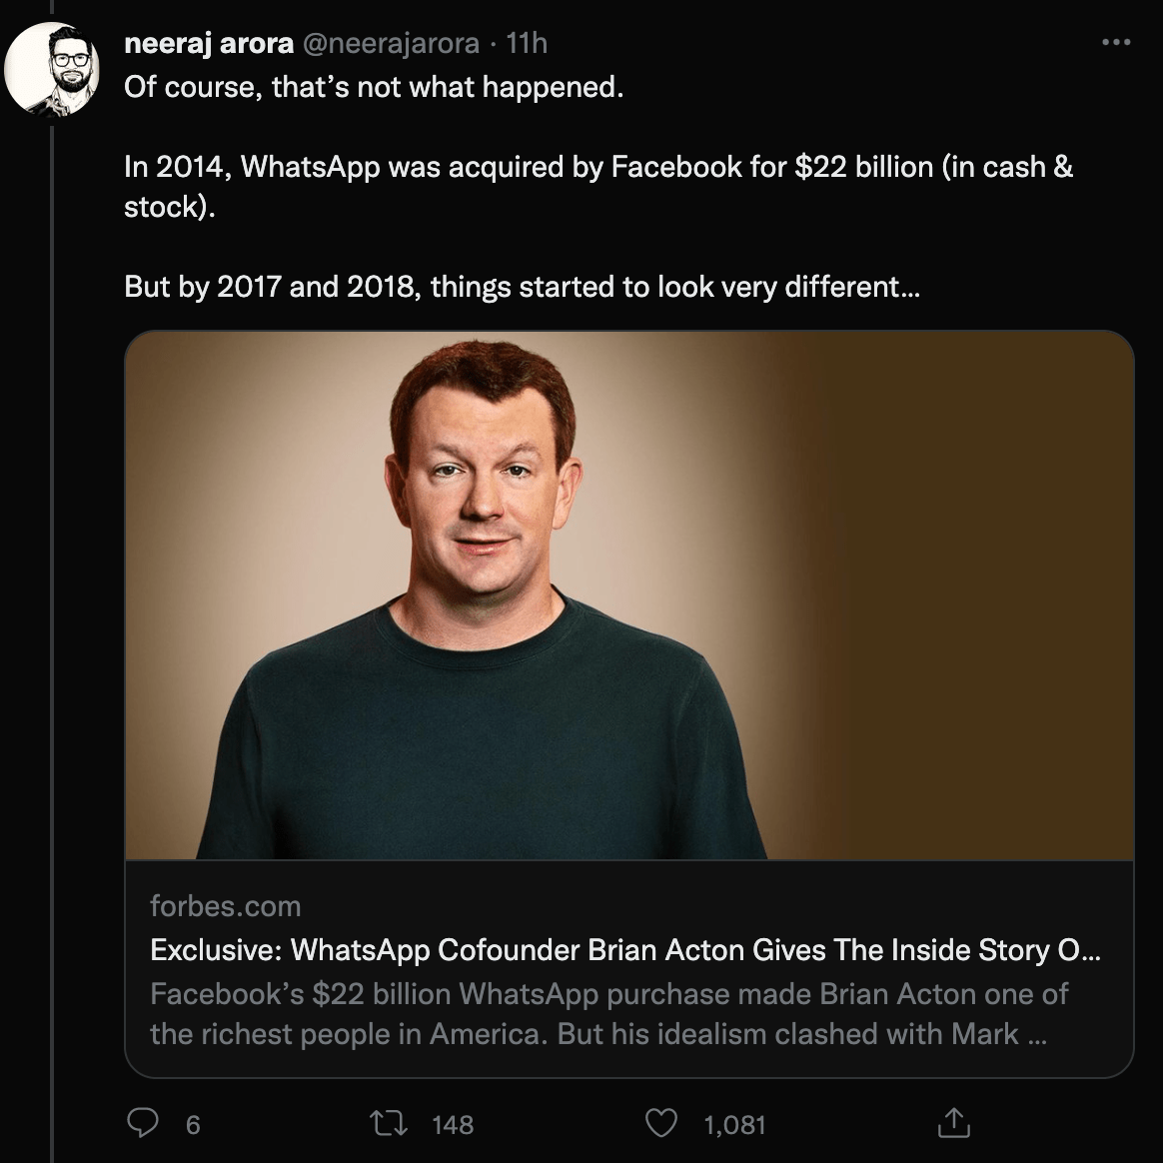The width and height of the screenshot is (1163, 1163).
Task: Click the neeraj arora display name
Action: click(x=209, y=44)
